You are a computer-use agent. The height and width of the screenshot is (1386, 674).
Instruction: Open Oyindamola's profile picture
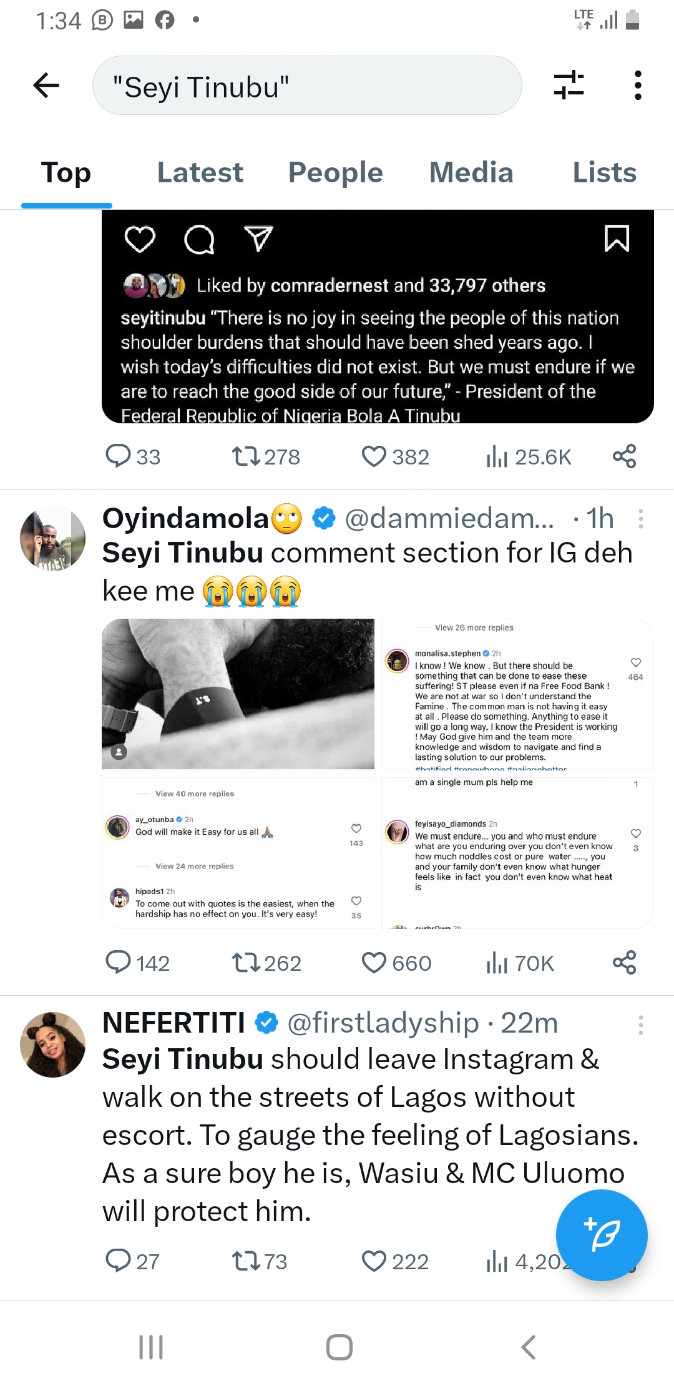point(53,538)
